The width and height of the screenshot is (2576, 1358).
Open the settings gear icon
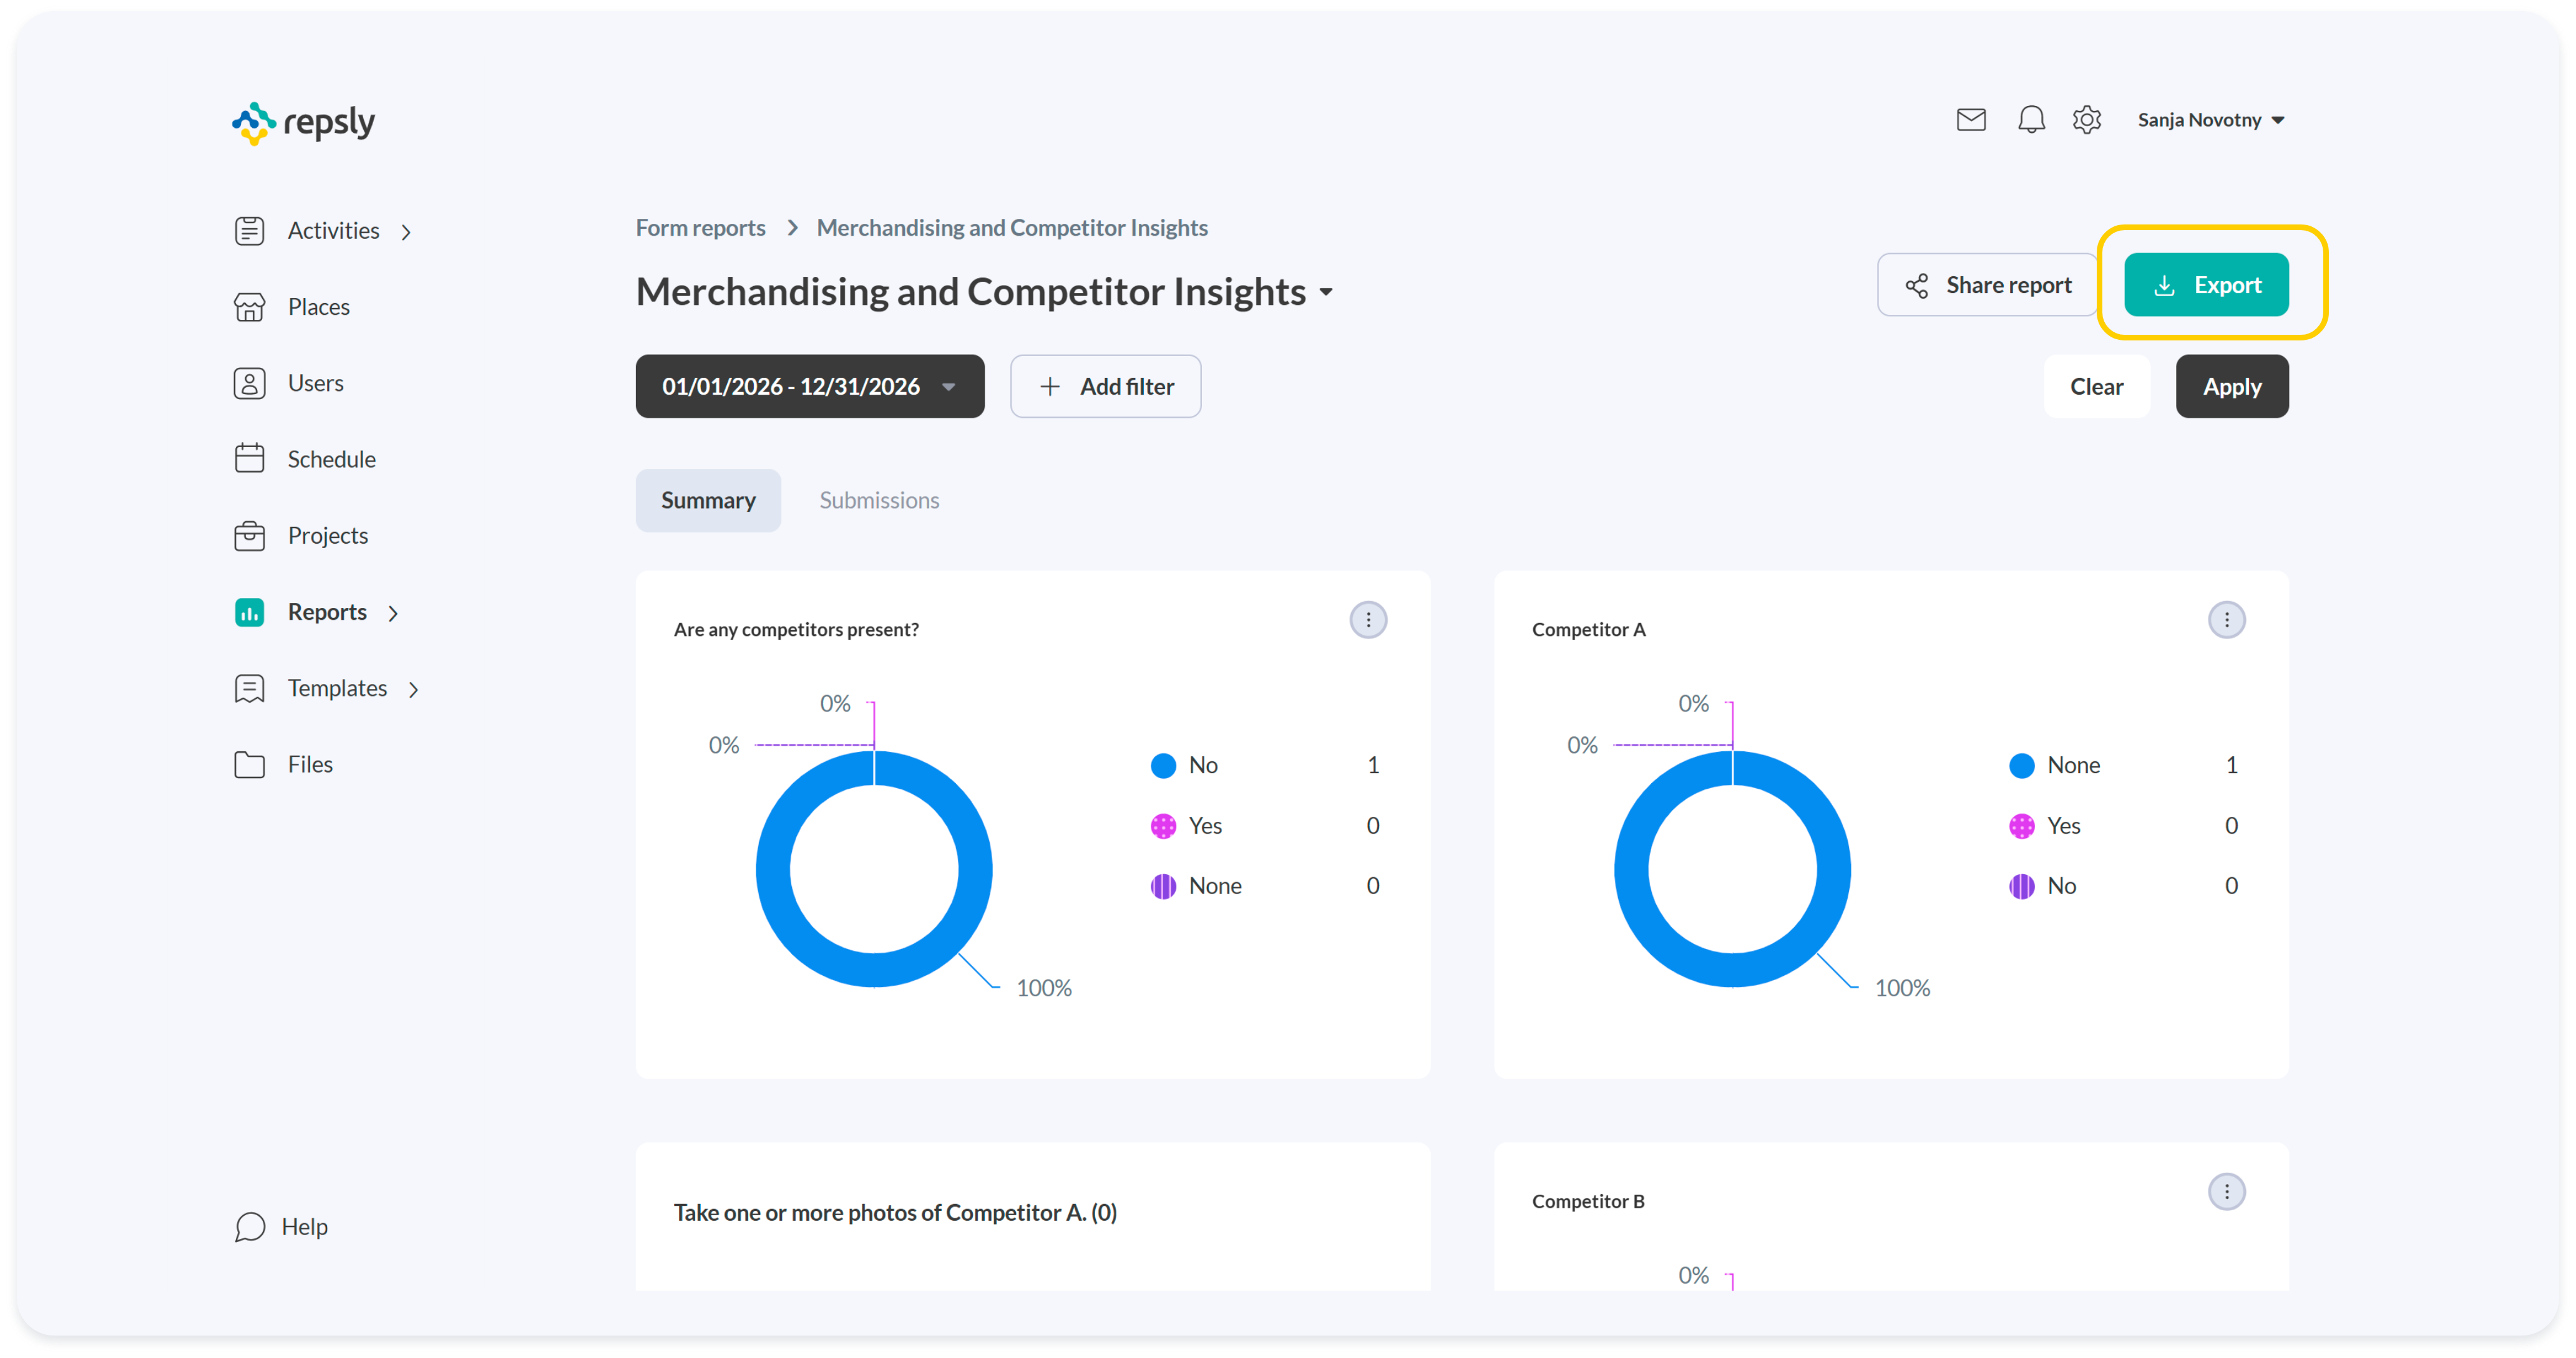click(2086, 120)
